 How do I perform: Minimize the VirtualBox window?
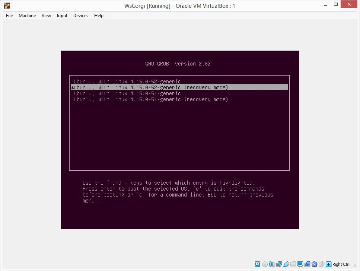click(325, 5)
